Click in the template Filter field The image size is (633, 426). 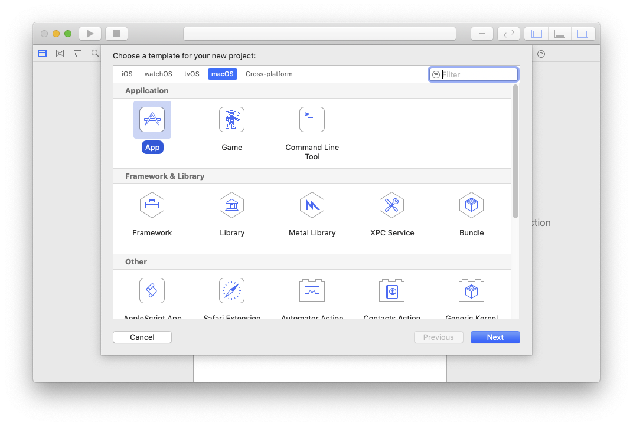(478, 75)
